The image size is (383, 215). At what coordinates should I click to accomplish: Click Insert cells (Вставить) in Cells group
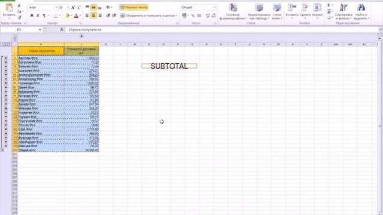coord(292,11)
